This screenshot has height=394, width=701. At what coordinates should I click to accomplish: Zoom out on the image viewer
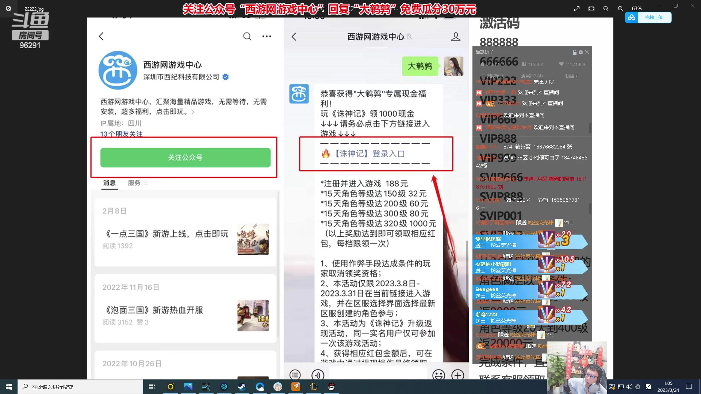605,8
